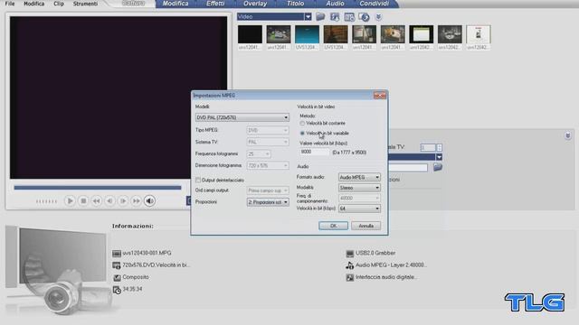Viewport: 579px width, 325px height.
Task: Click the library export disc icon
Action: coord(364,17)
